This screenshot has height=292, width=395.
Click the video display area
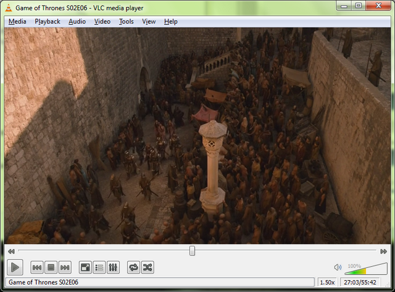tap(197, 136)
